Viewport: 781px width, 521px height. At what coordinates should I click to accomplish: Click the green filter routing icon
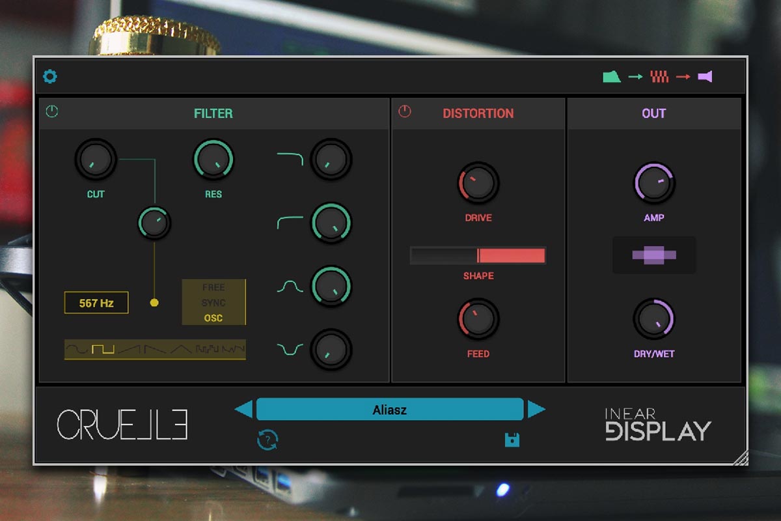(612, 77)
